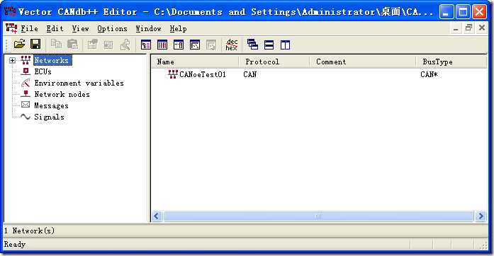Close the inner document window
494x256 pixels.
pos(482,28)
